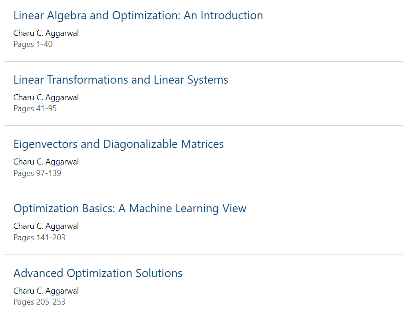This screenshot has height=323, width=403.
Task: Select 'Optimization Basics: A Machine Learning View' title
Action: [130, 209]
